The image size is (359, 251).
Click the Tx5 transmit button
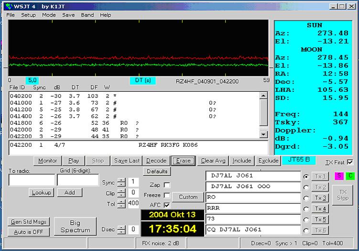320,219
